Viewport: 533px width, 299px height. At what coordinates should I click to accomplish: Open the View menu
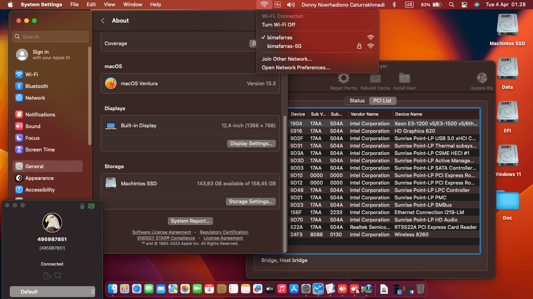pyautogui.click(x=109, y=5)
